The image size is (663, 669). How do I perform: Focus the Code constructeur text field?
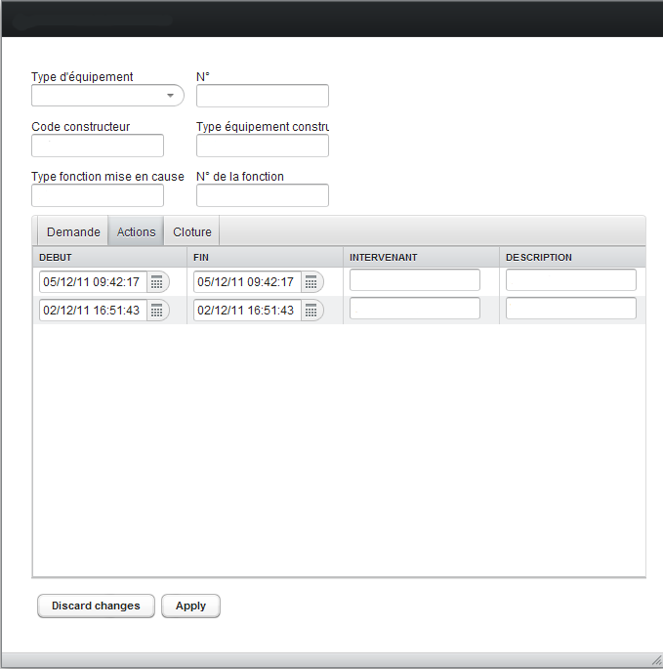point(98,146)
